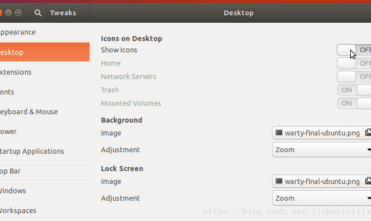Toggle the Network Servers switch
This screenshot has height=221, width=371.
pos(354,77)
